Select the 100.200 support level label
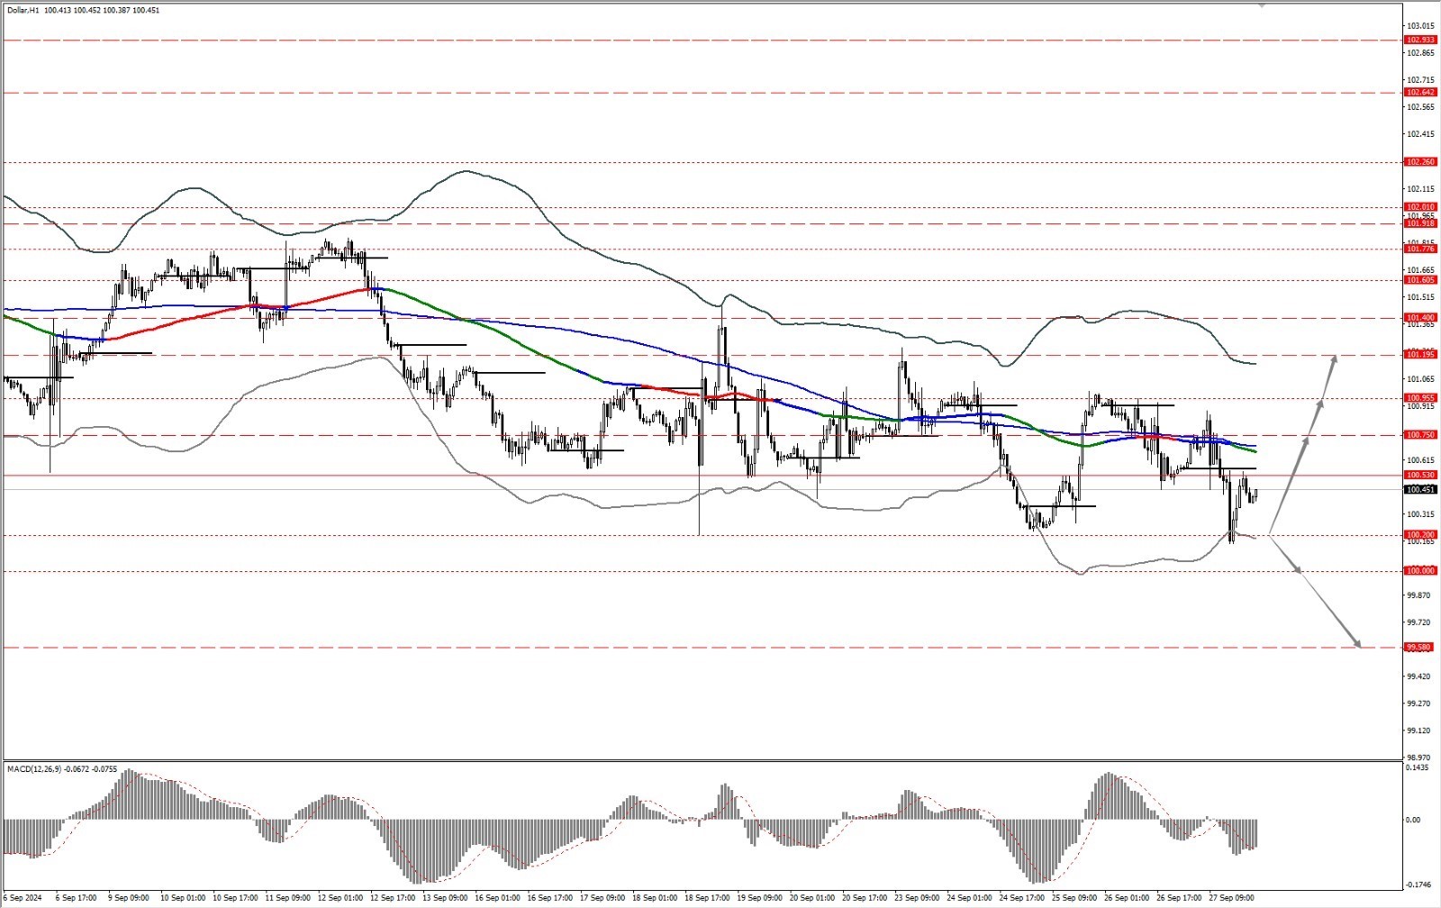 click(1419, 534)
